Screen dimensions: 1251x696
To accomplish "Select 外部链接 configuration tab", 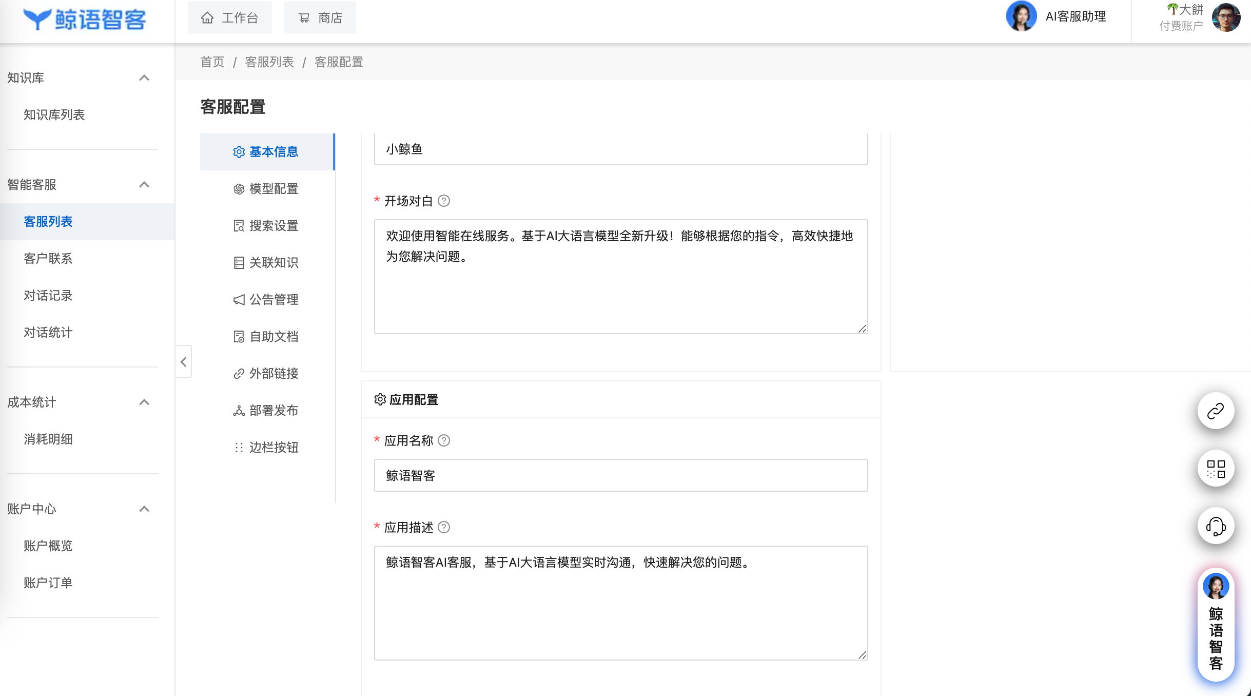I will (267, 374).
